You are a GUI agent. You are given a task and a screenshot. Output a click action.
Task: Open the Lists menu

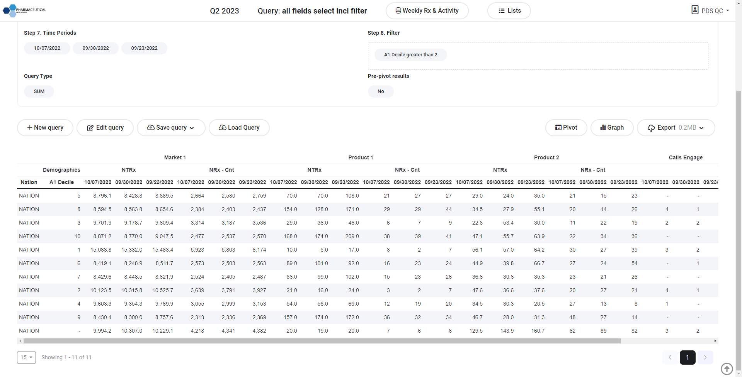[x=509, y=11]
